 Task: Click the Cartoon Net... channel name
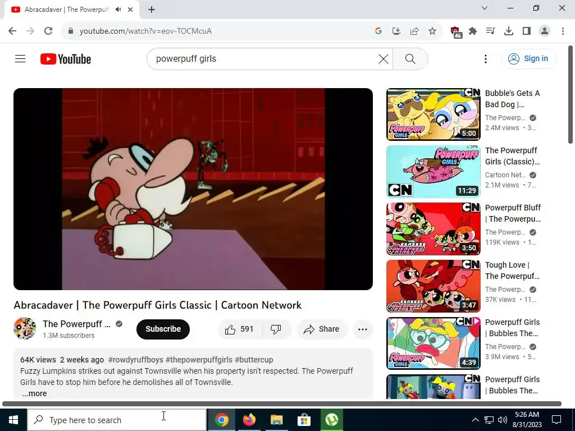[505, 175]
